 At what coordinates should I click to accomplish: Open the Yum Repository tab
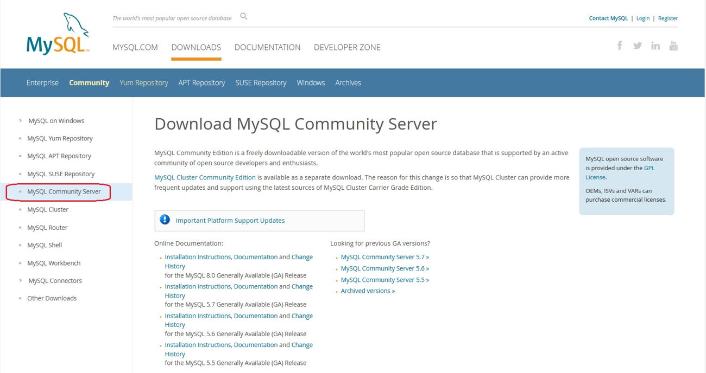pos(144,83)
